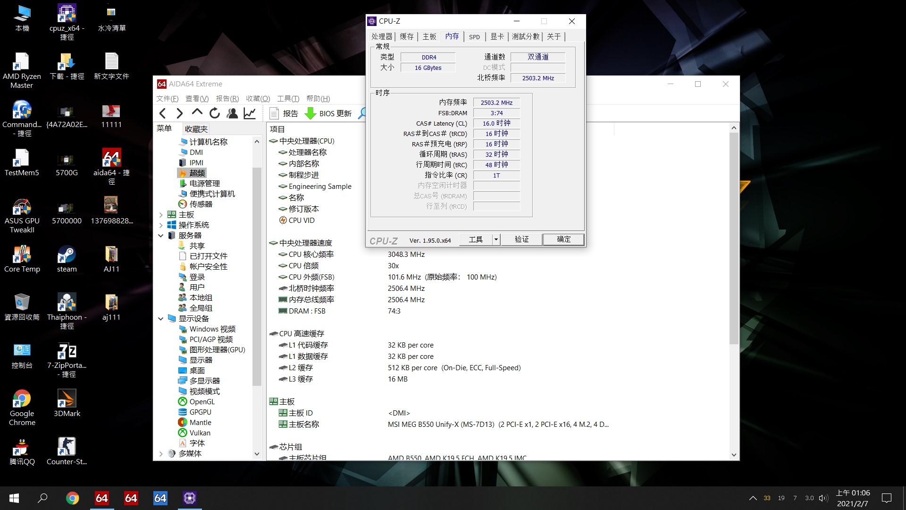The image size is (906, 510).
Task: Collapse the 显示设备 tree node
Action: click(x=161, y=319)
